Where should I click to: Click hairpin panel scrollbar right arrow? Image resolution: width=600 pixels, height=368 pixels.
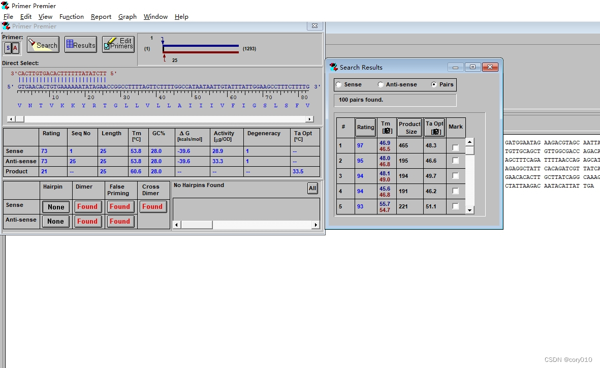point(315,225)
